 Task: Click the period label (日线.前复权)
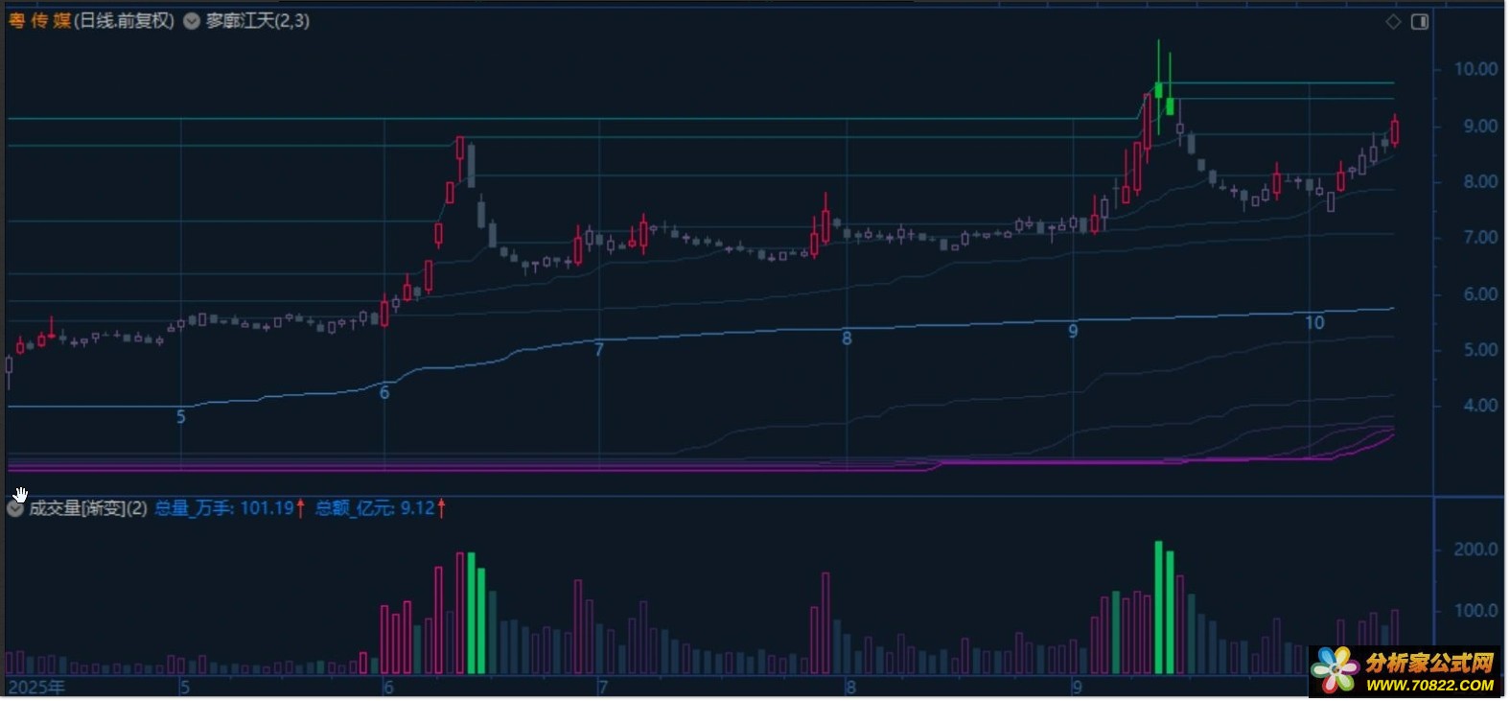[125, 20]
